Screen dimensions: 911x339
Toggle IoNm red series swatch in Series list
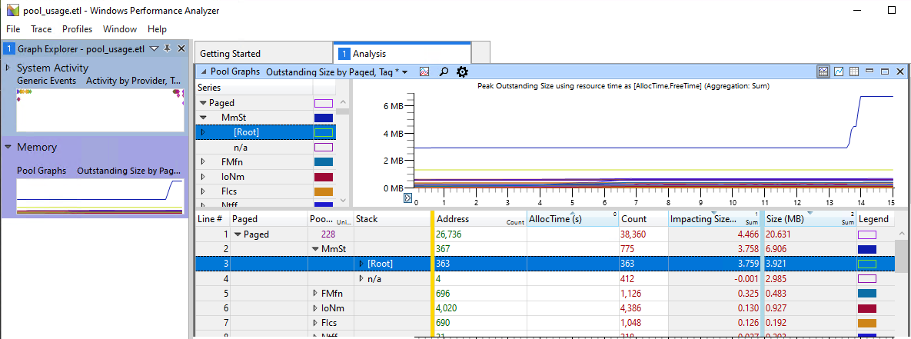pyautogui.click(x=324, y=177)
